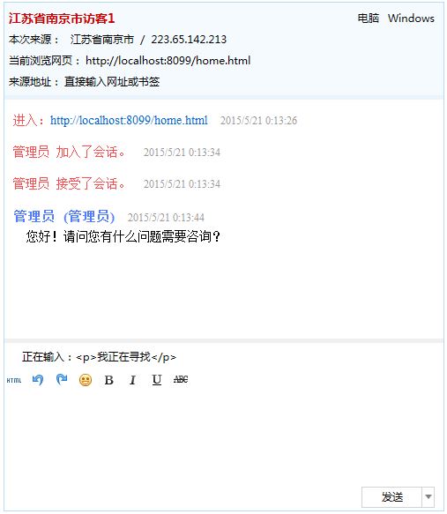
Task: Click the 正在输入 typing preview line
Action: 99,357
